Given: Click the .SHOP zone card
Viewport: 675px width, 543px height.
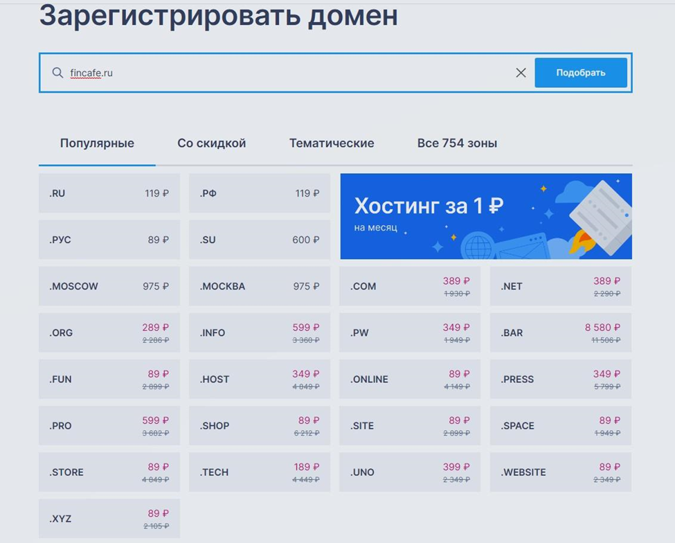Looking at the screenshot, I should [260, 426].
